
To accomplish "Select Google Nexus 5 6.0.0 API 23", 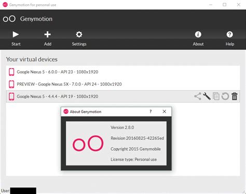I will click(x=123, y=72).
